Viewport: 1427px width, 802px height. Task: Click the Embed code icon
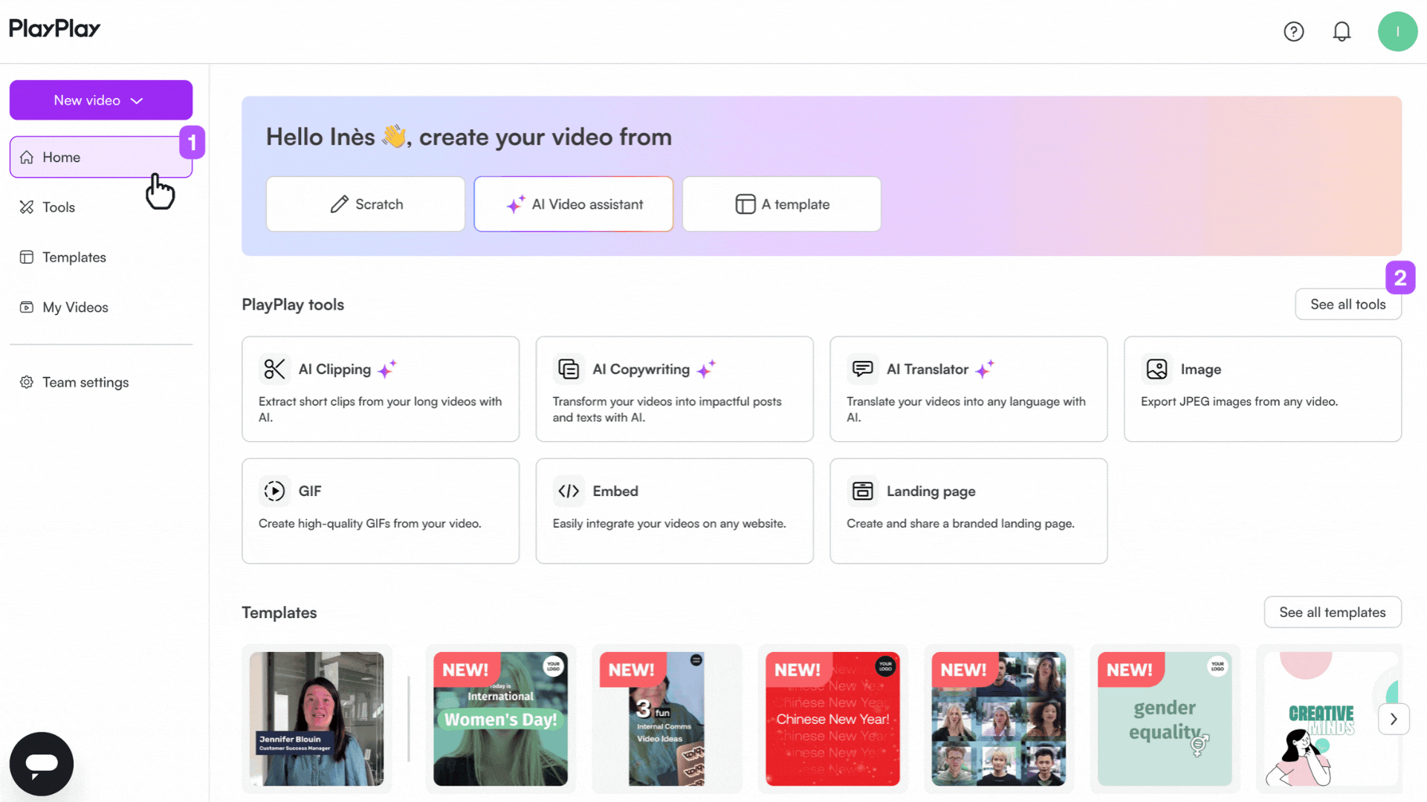(569, 491)
